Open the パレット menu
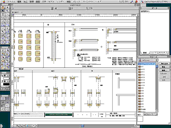Image resolution: width=171 pixels, height=128 pixels. (x=77, y=2)
